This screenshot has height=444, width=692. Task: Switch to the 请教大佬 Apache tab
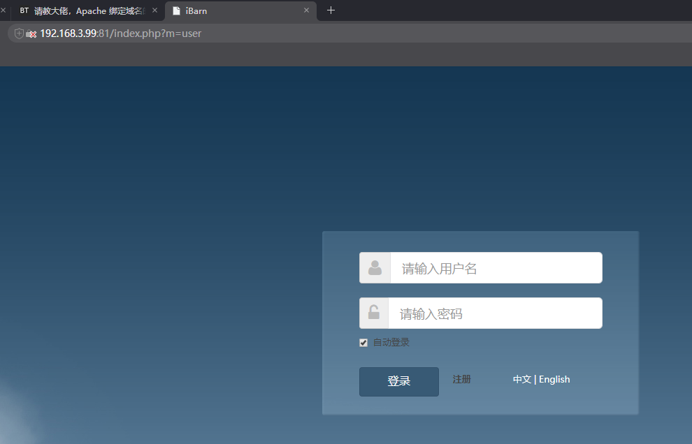[x=88, y=10]
